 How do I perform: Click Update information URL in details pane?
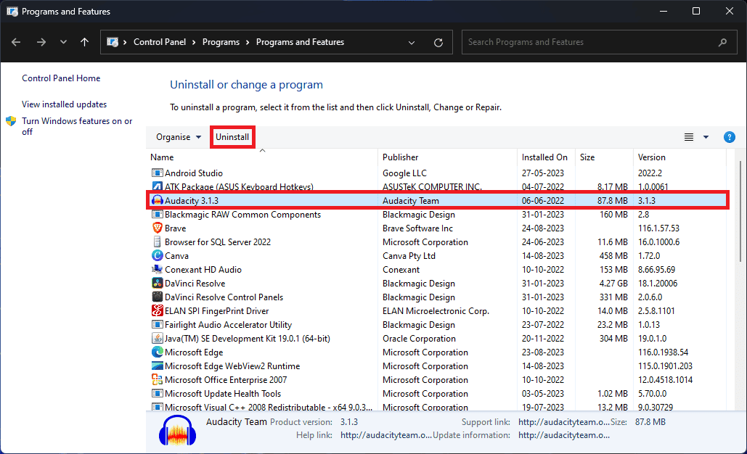click(x=564, y=435)
